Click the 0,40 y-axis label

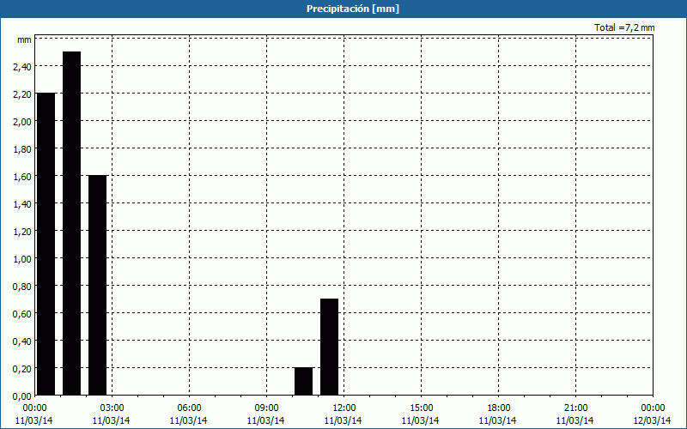22,341
